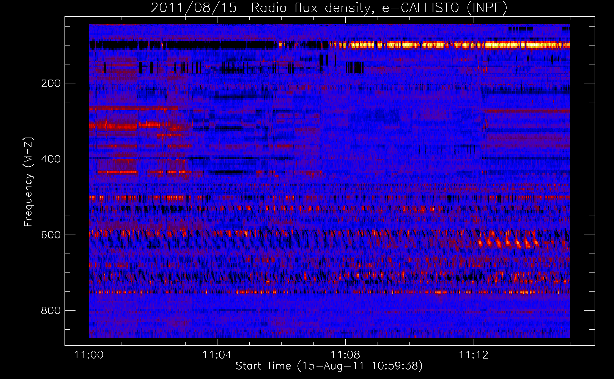Image resolution: width=614 pixels, height=379 pixels.
Task: Click the 11:12 time tick label
Action: (474, 355)
